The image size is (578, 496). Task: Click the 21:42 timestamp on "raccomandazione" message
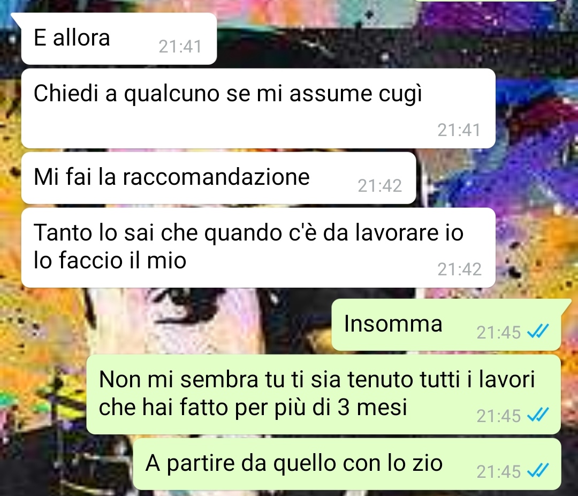click(379, 186)
